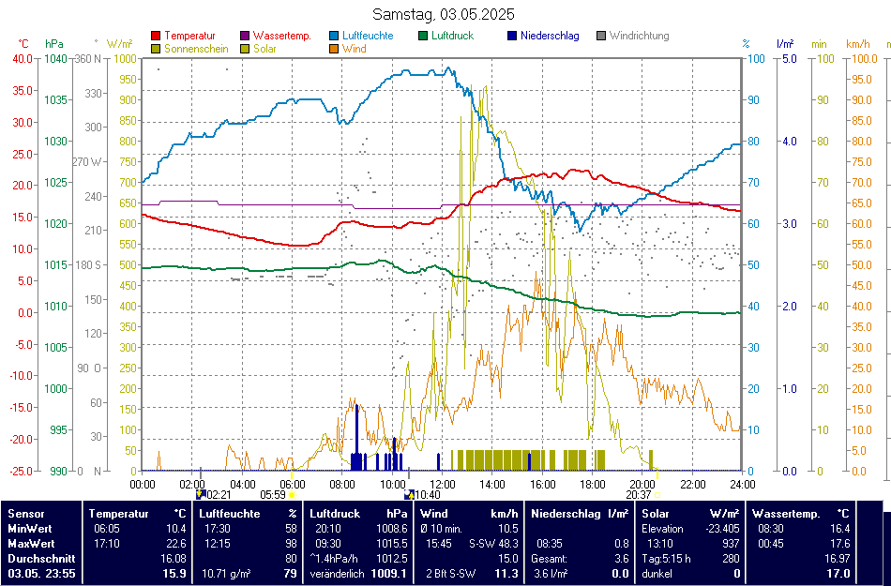Select the Temperatur legend label
This screenshot has height=586, width=891.
click(190, 36)
